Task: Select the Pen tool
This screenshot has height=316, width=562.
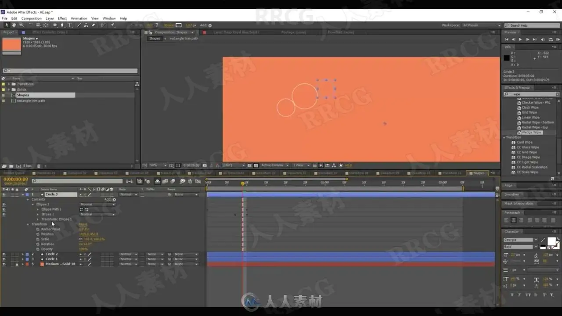Action: (x=62, y=25)
